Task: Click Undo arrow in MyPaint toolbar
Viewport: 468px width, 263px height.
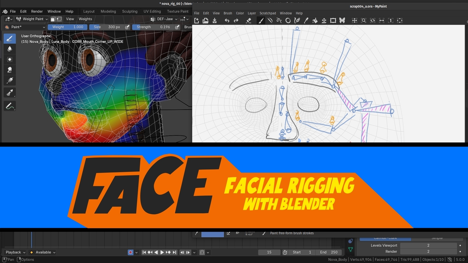Action: tap(227, 20)
